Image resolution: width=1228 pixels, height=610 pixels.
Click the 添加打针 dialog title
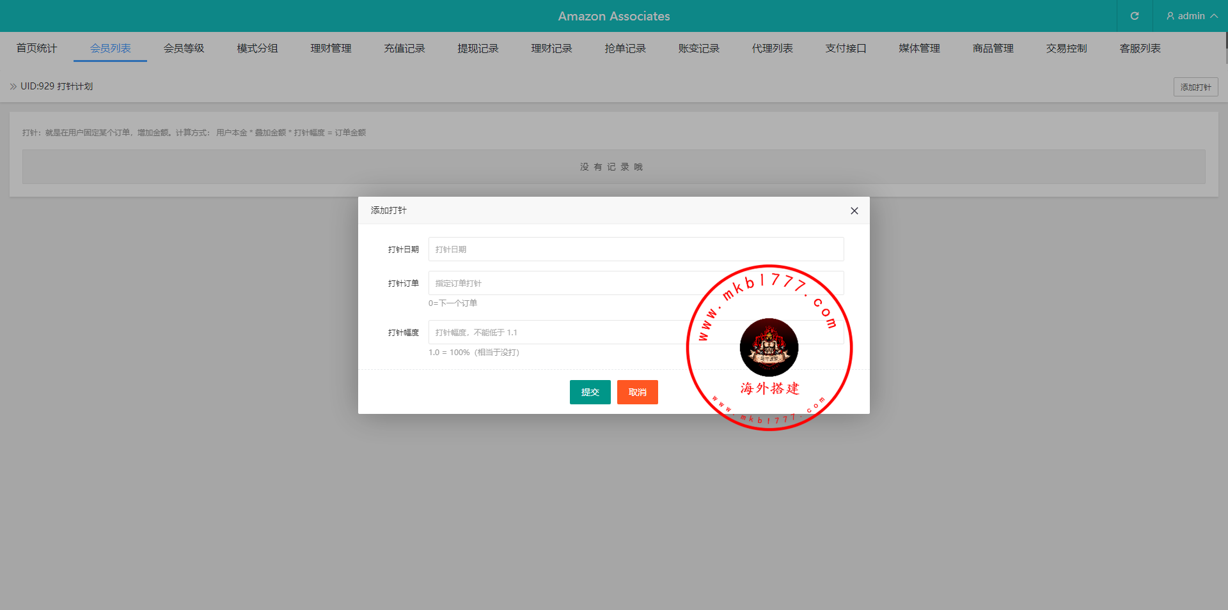(x=389, y=210)
